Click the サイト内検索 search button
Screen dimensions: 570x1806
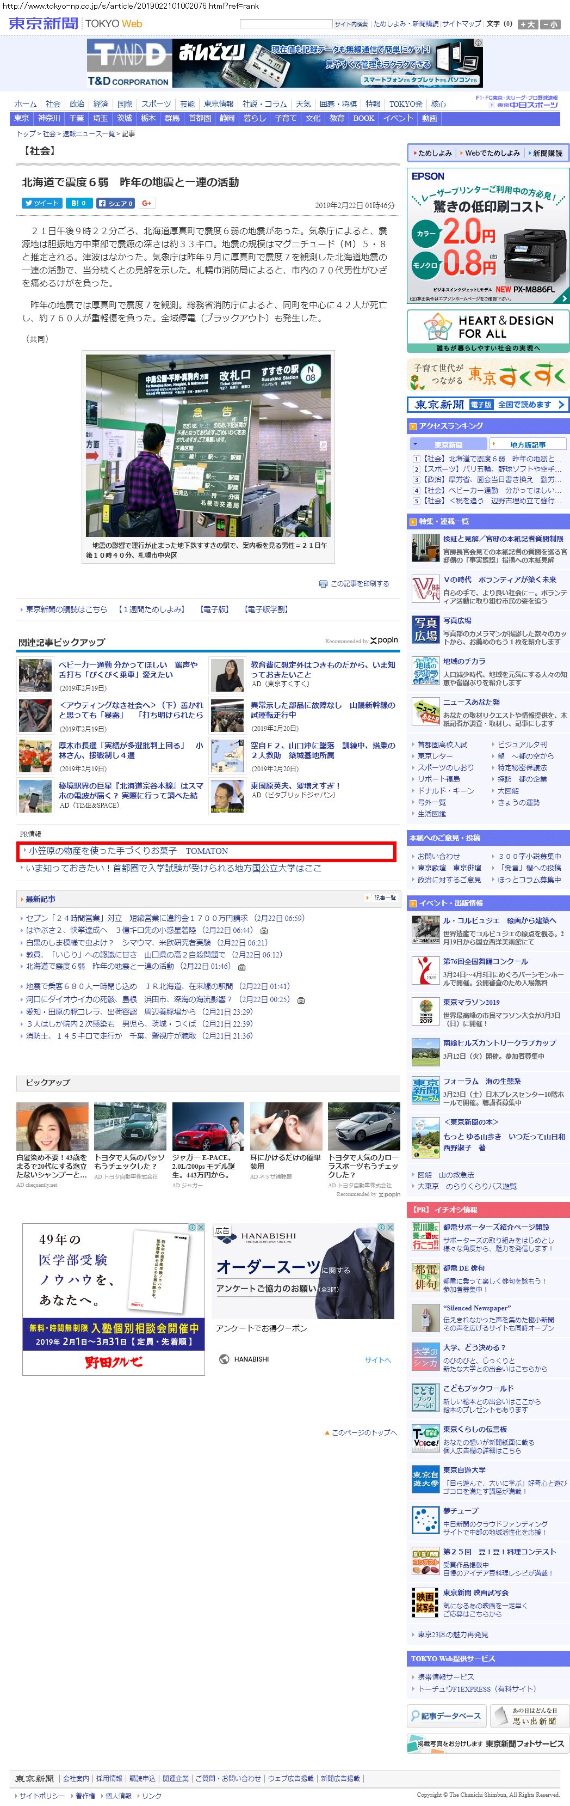351,24
